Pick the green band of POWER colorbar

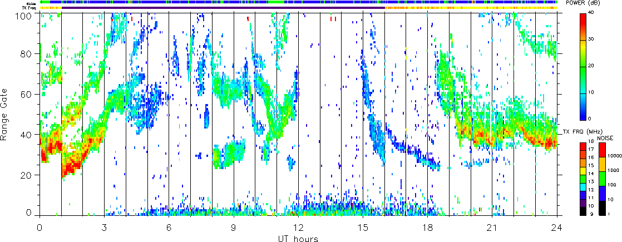click(583, 80)
